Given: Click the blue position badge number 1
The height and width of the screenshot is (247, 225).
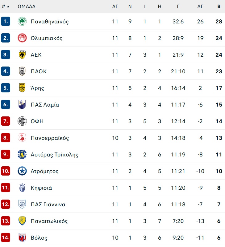Looking at the screenshot, I should [6, 22].
